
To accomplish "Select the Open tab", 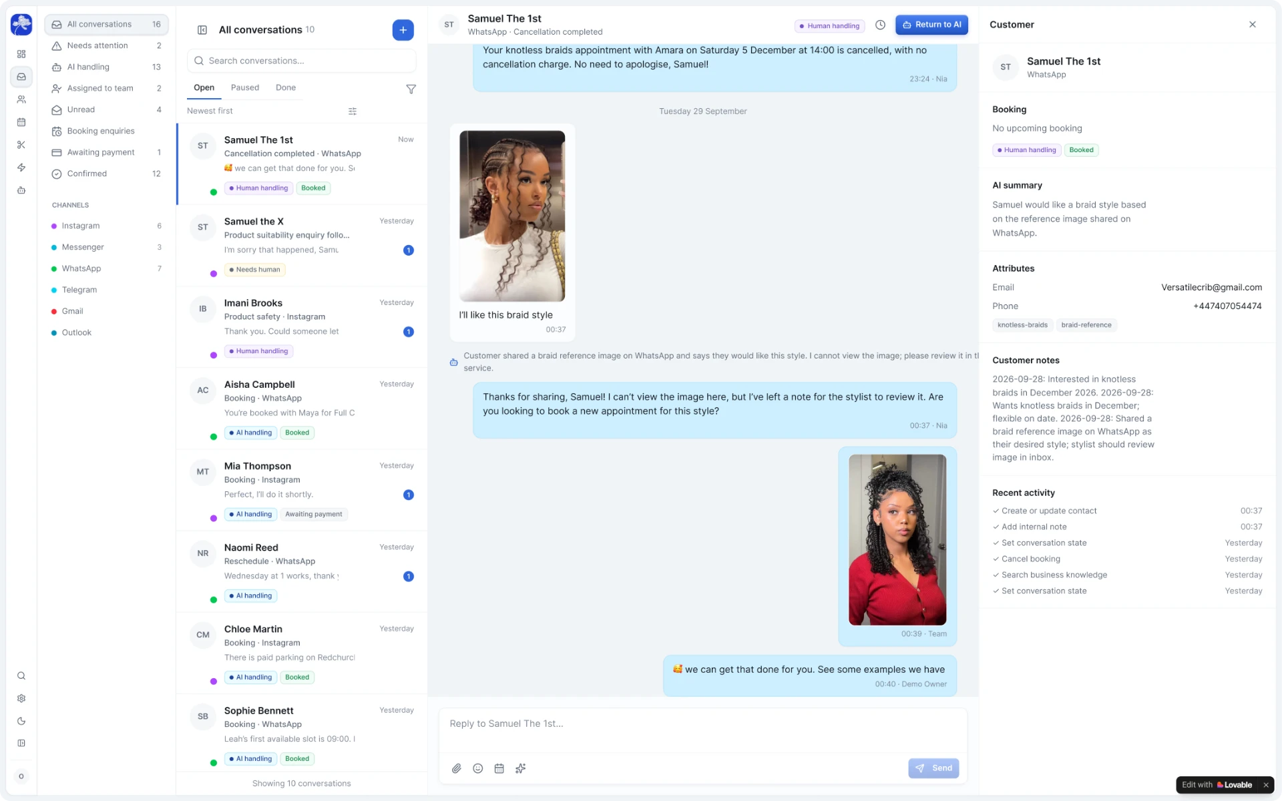I will point(204,87).
